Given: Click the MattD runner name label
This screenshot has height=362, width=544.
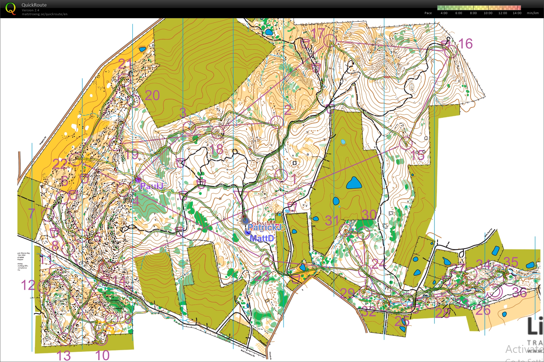Looking at the screenshot, I should (x=261, y=238).
